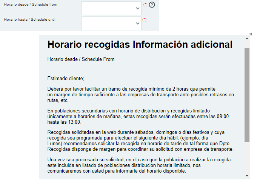The width and height of the screenshot is (257, 182).
Task: Click the paragraph starting 'Deberá por favor facilitar'
Action: pyautogui.click(x=140, y=95)
